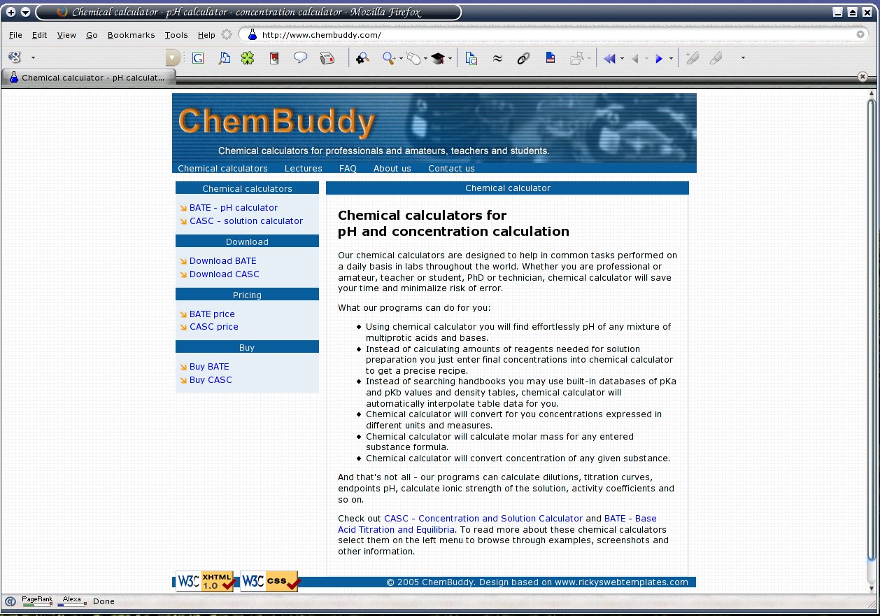Click the highlighter with plus sign icon
880x616 pixels.
pyautogui.click(x=691, y=58)
